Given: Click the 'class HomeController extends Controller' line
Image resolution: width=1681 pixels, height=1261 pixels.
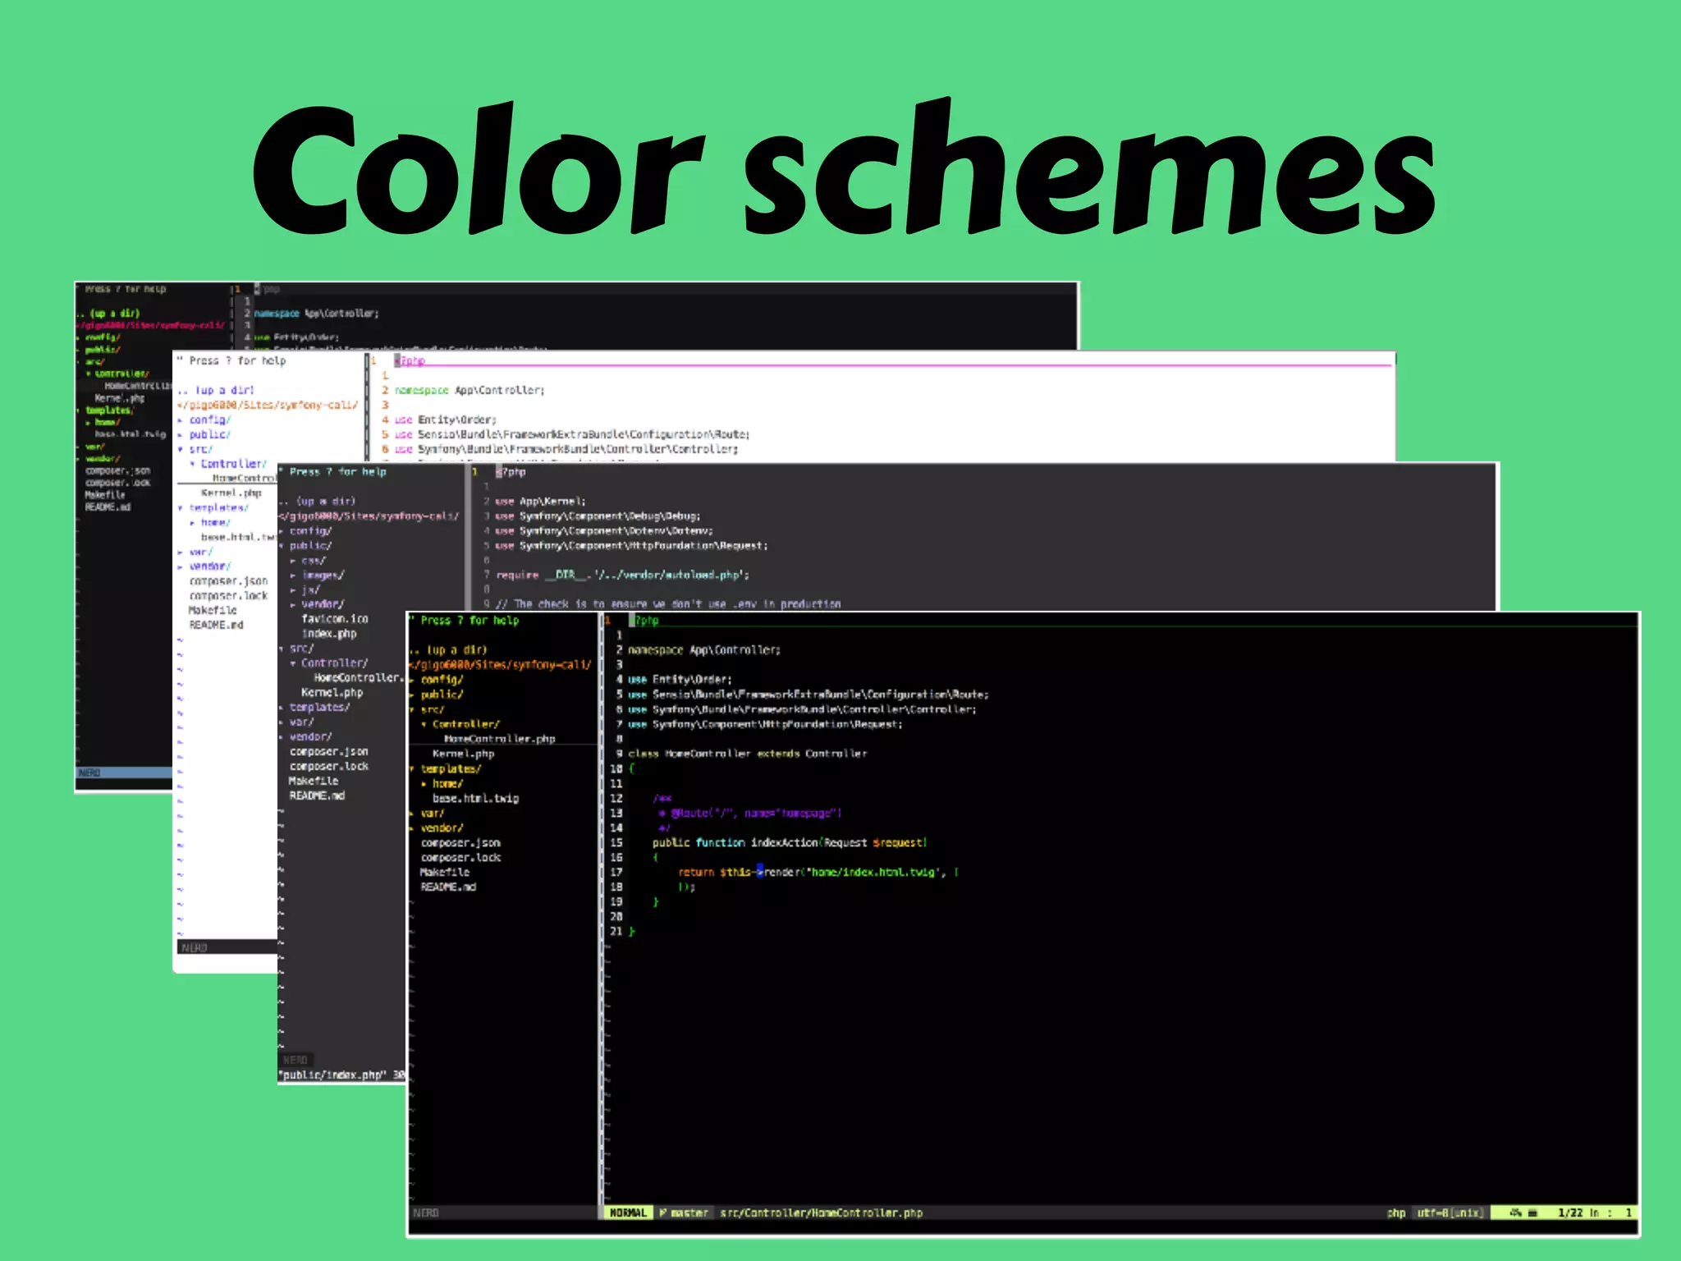Looking at the screenshot, I should [x=748, y=754].
